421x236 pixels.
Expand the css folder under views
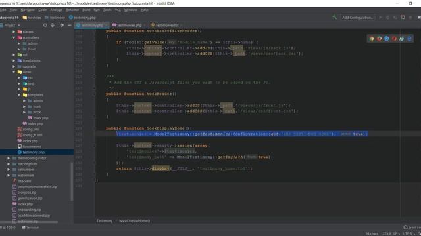(x=19, y=78)
